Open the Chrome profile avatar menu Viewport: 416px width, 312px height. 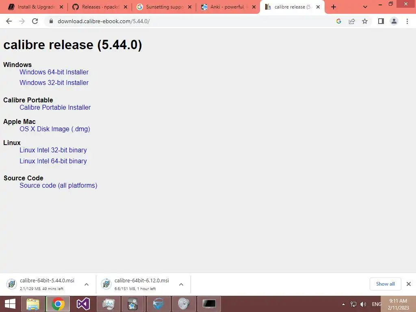pos(394,21)
